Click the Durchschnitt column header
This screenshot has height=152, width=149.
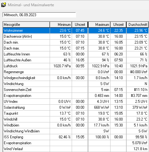click(x=138, y=25)
